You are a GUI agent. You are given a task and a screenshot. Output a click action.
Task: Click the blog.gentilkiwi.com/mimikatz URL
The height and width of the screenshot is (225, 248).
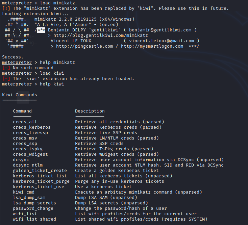click(x=100, y=35)
